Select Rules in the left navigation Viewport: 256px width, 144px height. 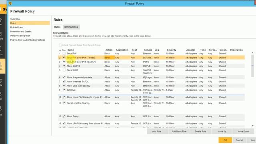tap(30, 23)
